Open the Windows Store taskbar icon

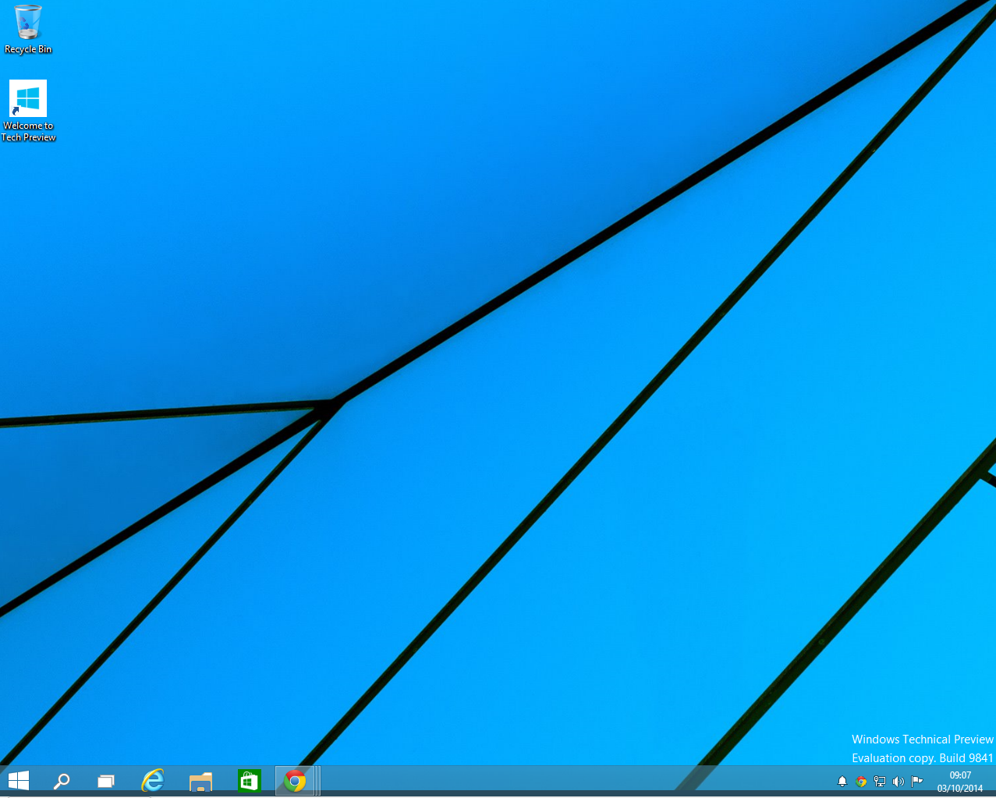249,780
